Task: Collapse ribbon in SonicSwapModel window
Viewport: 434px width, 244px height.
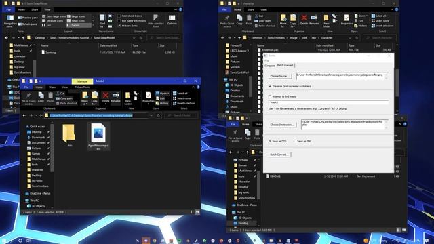Action: point(176,9)
